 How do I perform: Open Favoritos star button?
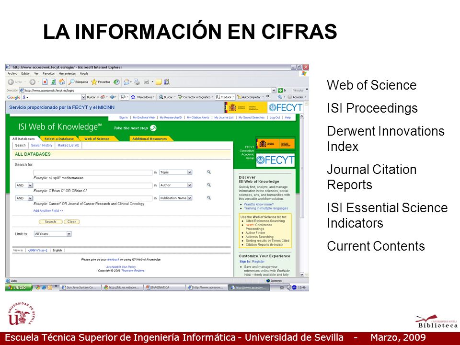click(x=101, y=82)
